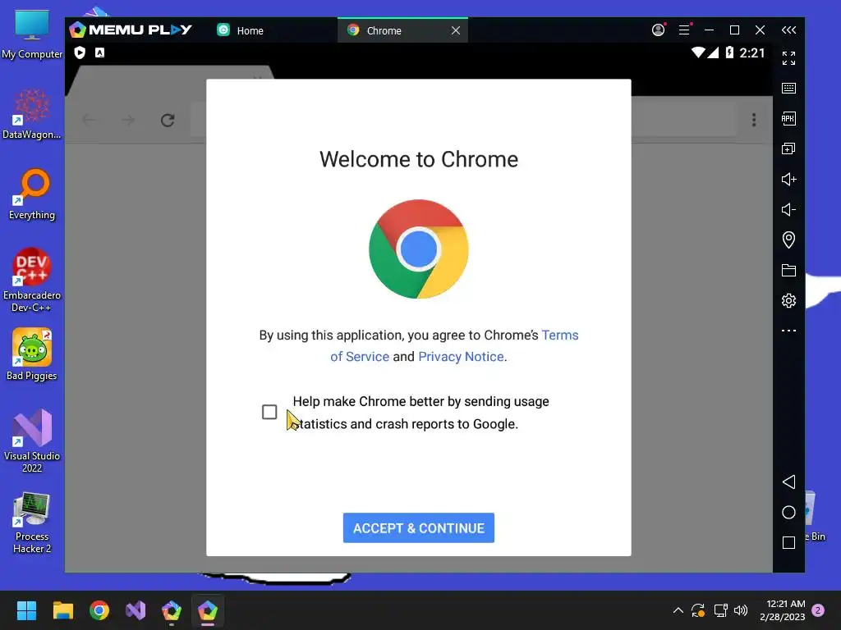Click volume up icon in sidebar
This screenshot has width=841, height=630.
tap(788, 179)
